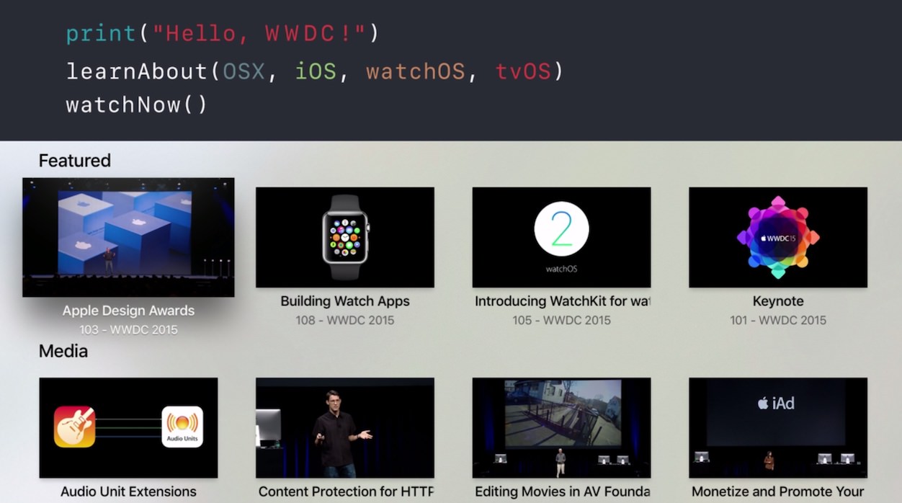The width and height of the screenshot is (902, 503).
Task: Click the "Audio Unit Extensions" title
Action: [128, 491]
